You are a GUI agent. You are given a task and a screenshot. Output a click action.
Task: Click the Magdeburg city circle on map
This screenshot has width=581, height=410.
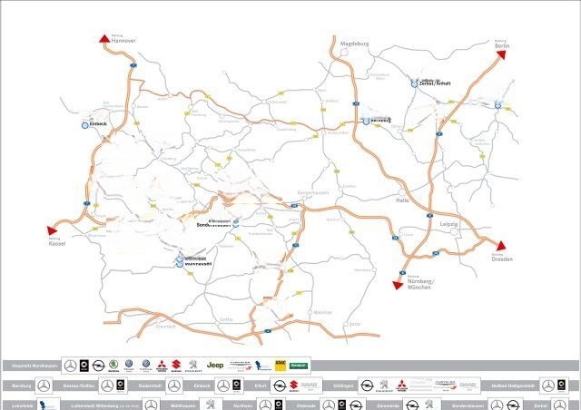[x=344, y=53]
